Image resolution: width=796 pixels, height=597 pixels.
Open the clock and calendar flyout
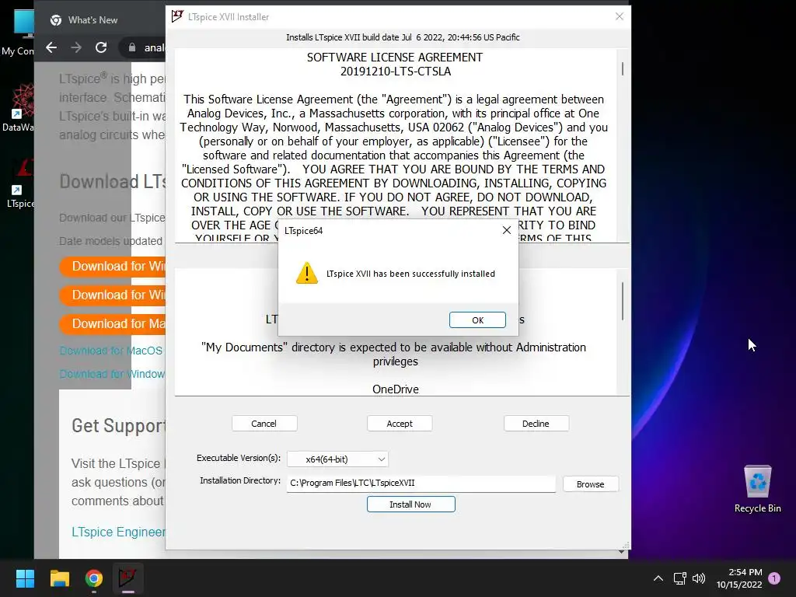740,578
